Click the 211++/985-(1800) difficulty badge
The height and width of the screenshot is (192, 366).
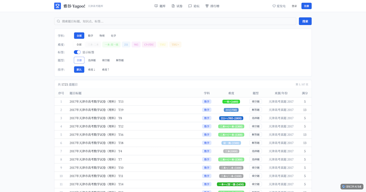coord(231,118)
